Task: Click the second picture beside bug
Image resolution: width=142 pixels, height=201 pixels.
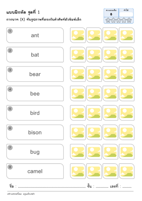Action: pos(94,152)
